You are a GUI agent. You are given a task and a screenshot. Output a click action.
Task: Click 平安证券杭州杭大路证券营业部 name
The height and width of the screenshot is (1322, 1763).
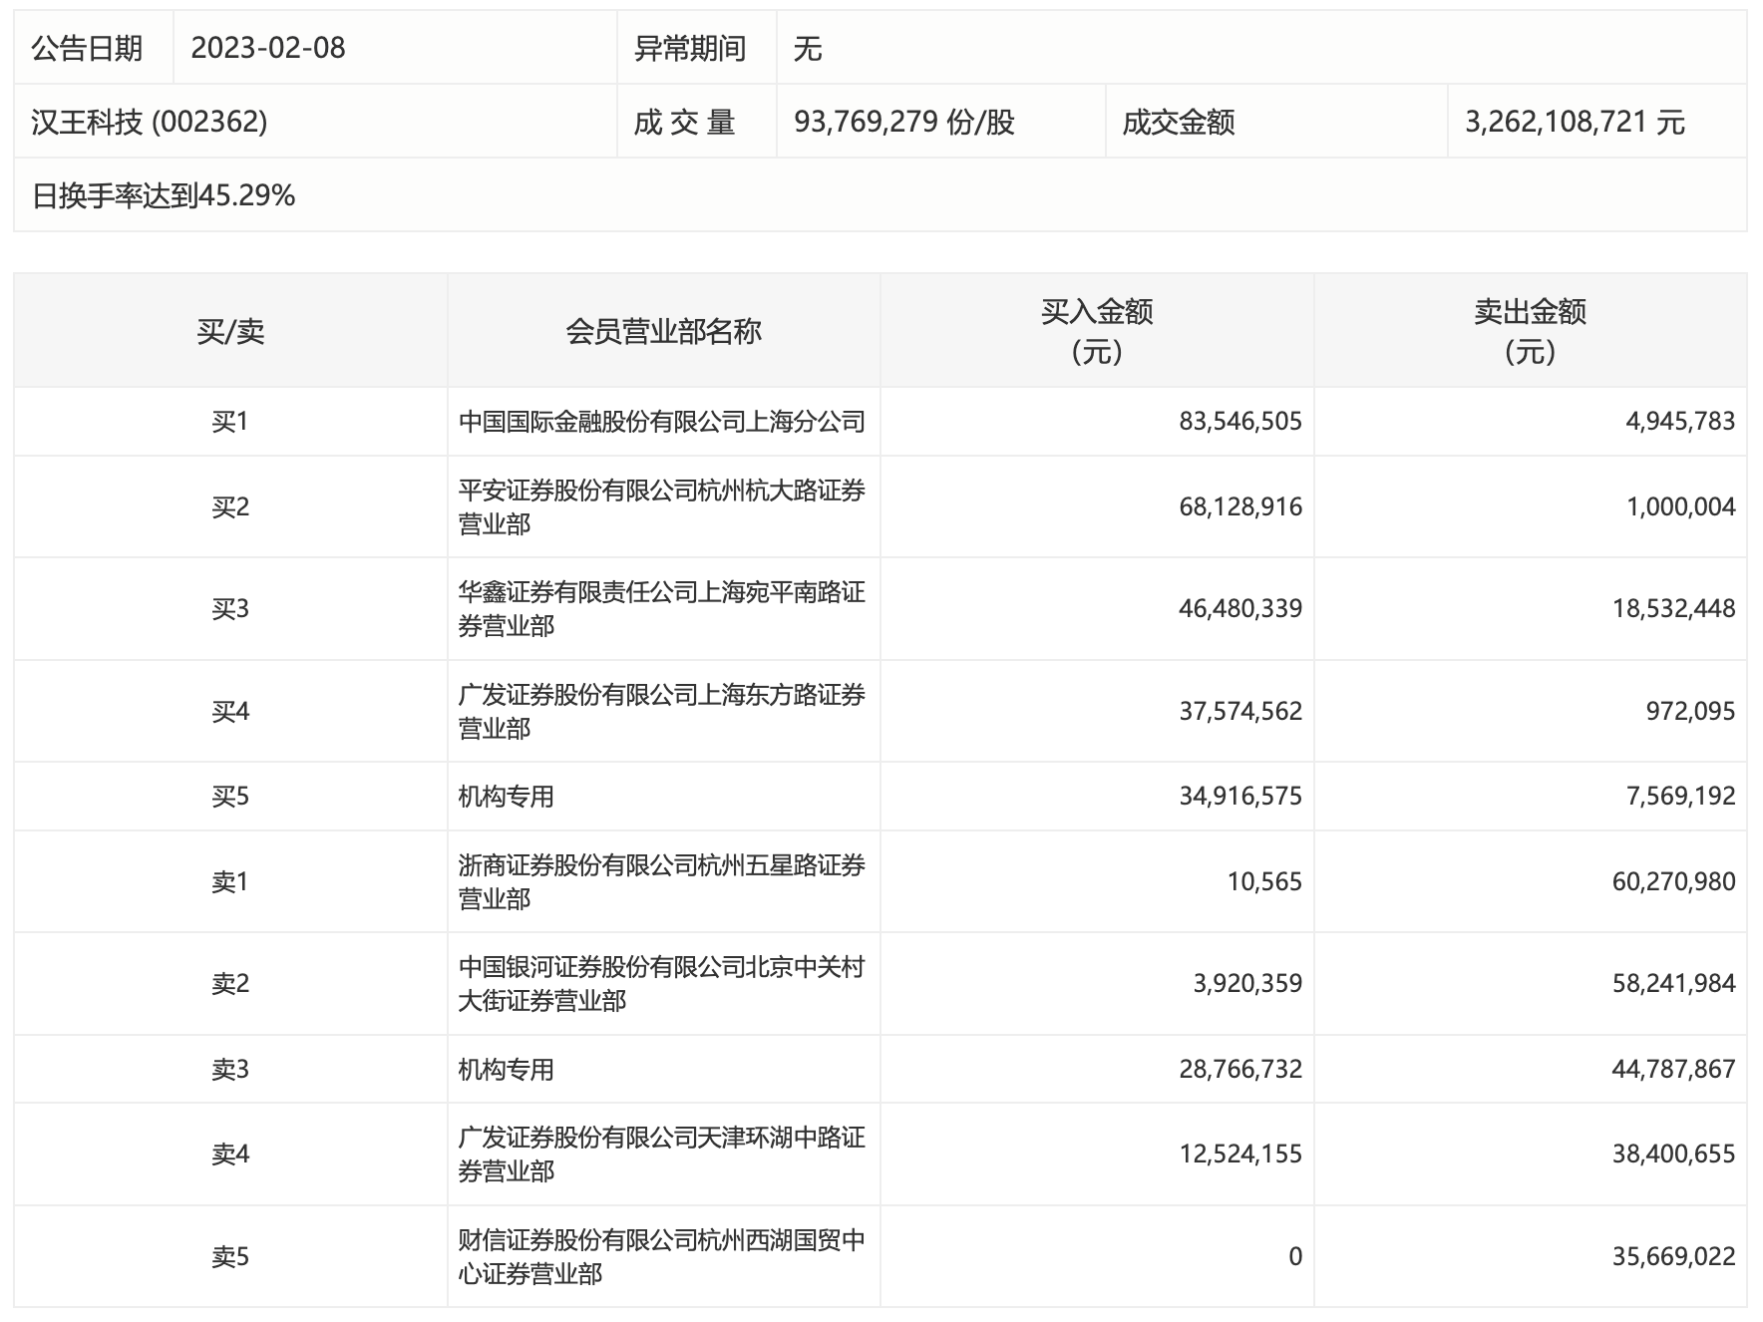point(661,507)
